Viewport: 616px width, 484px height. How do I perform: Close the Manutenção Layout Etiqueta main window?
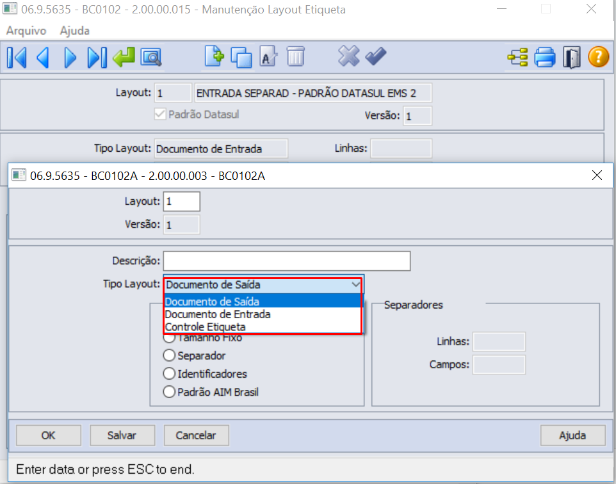coord(591,9)
